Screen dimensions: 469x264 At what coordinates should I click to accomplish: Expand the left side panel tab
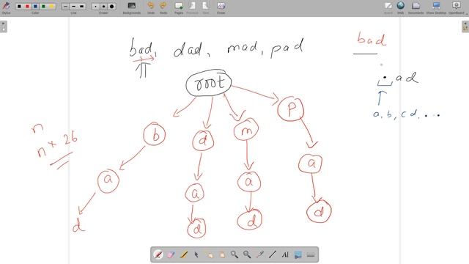(3, 26)
